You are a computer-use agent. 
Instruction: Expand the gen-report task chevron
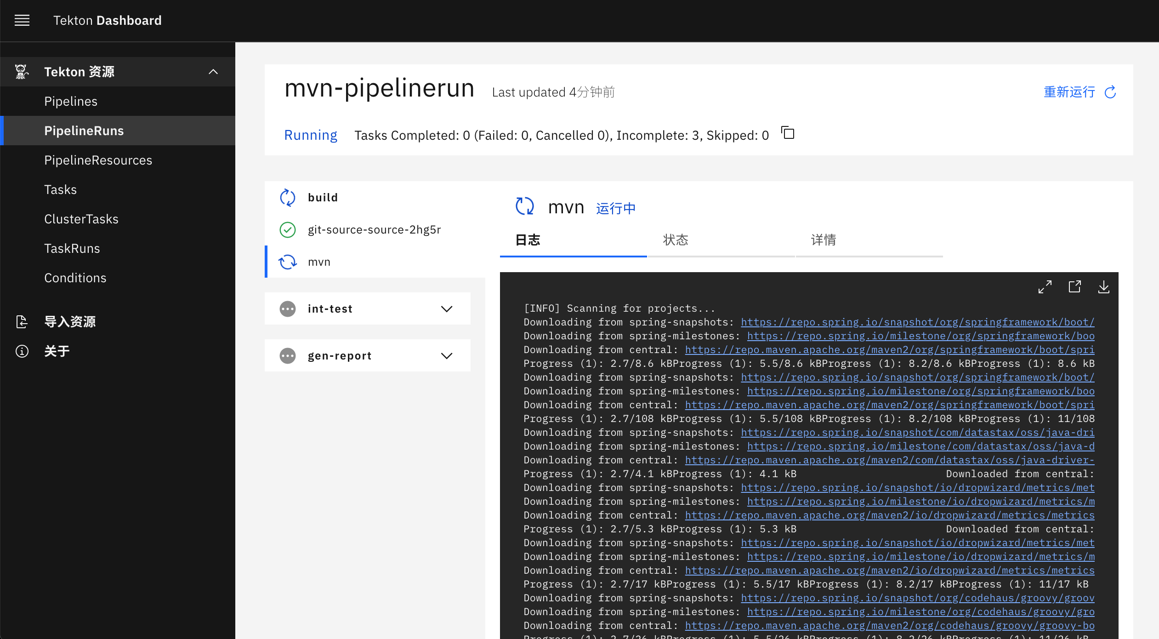(447, 355)
